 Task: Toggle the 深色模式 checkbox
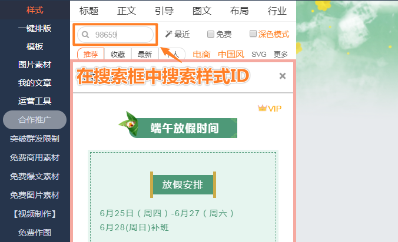click(253, 33)
